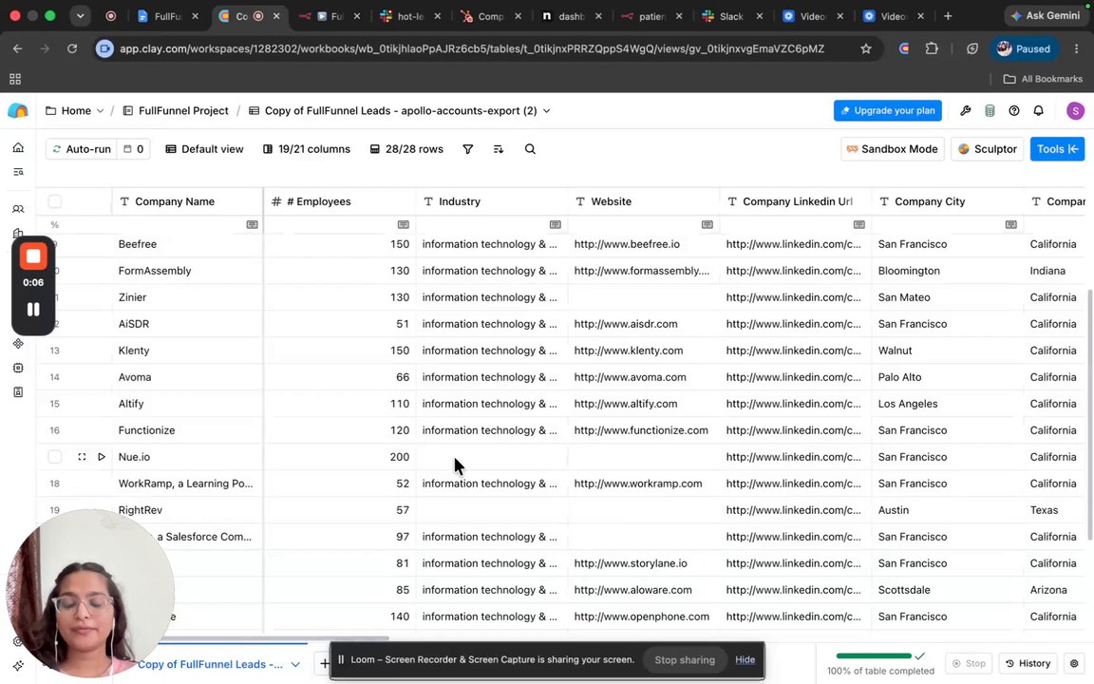This screenshot has height=684, width=1094.
Task: Switch to the FullFu browser tab
Action: pos(167,16)
